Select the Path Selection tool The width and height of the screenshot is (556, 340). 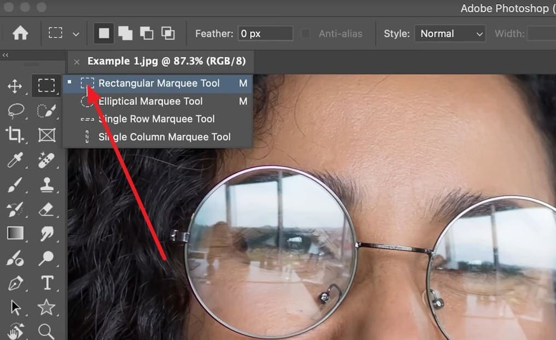pyautogui.click(x=16, y=308)
